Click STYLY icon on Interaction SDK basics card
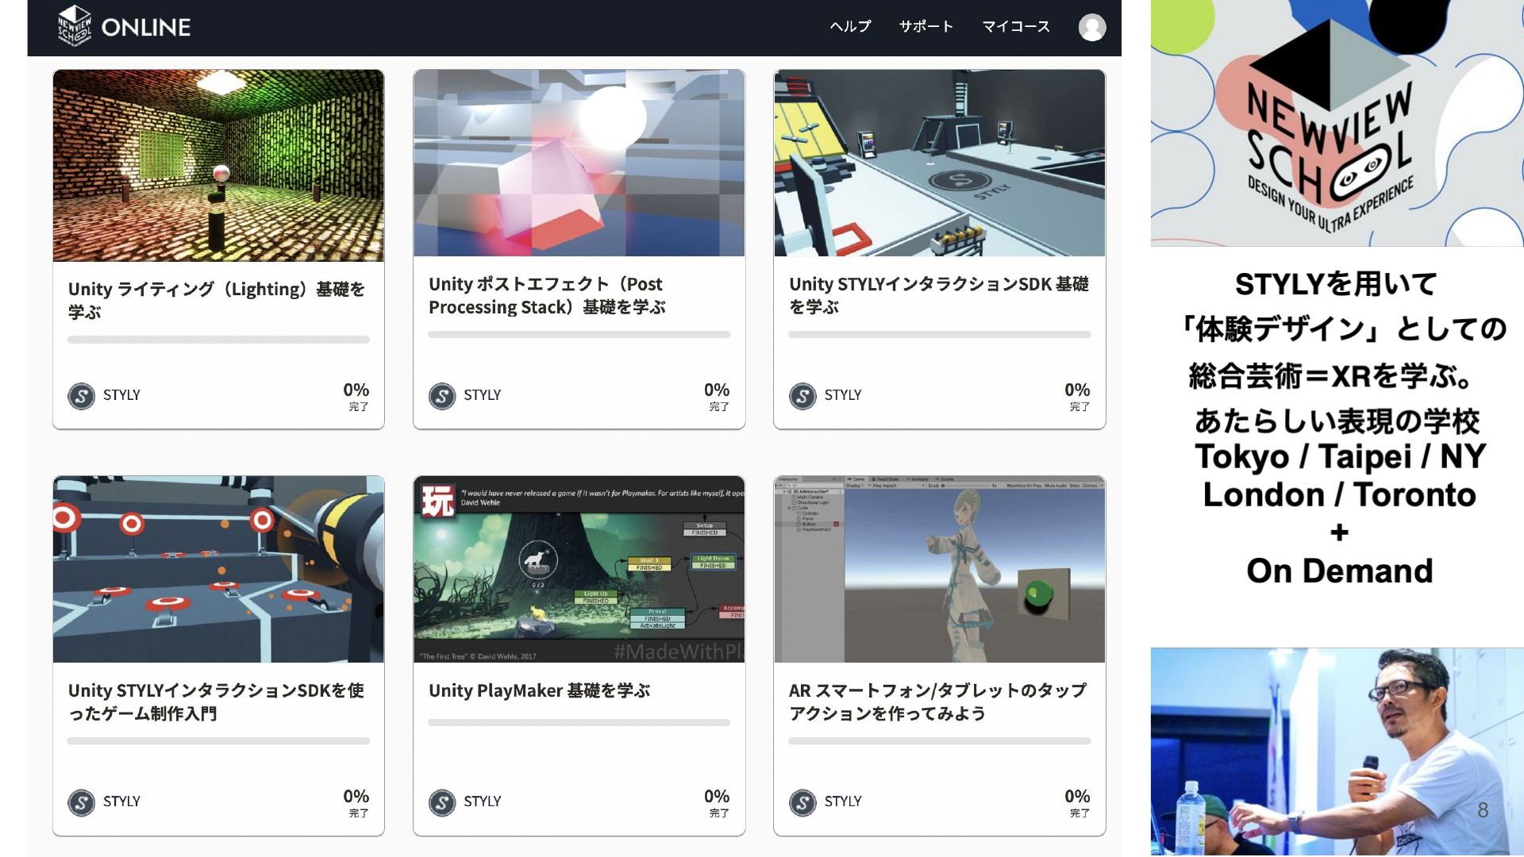This screenshot has height=857, width=1524. (x=802, y=395)
